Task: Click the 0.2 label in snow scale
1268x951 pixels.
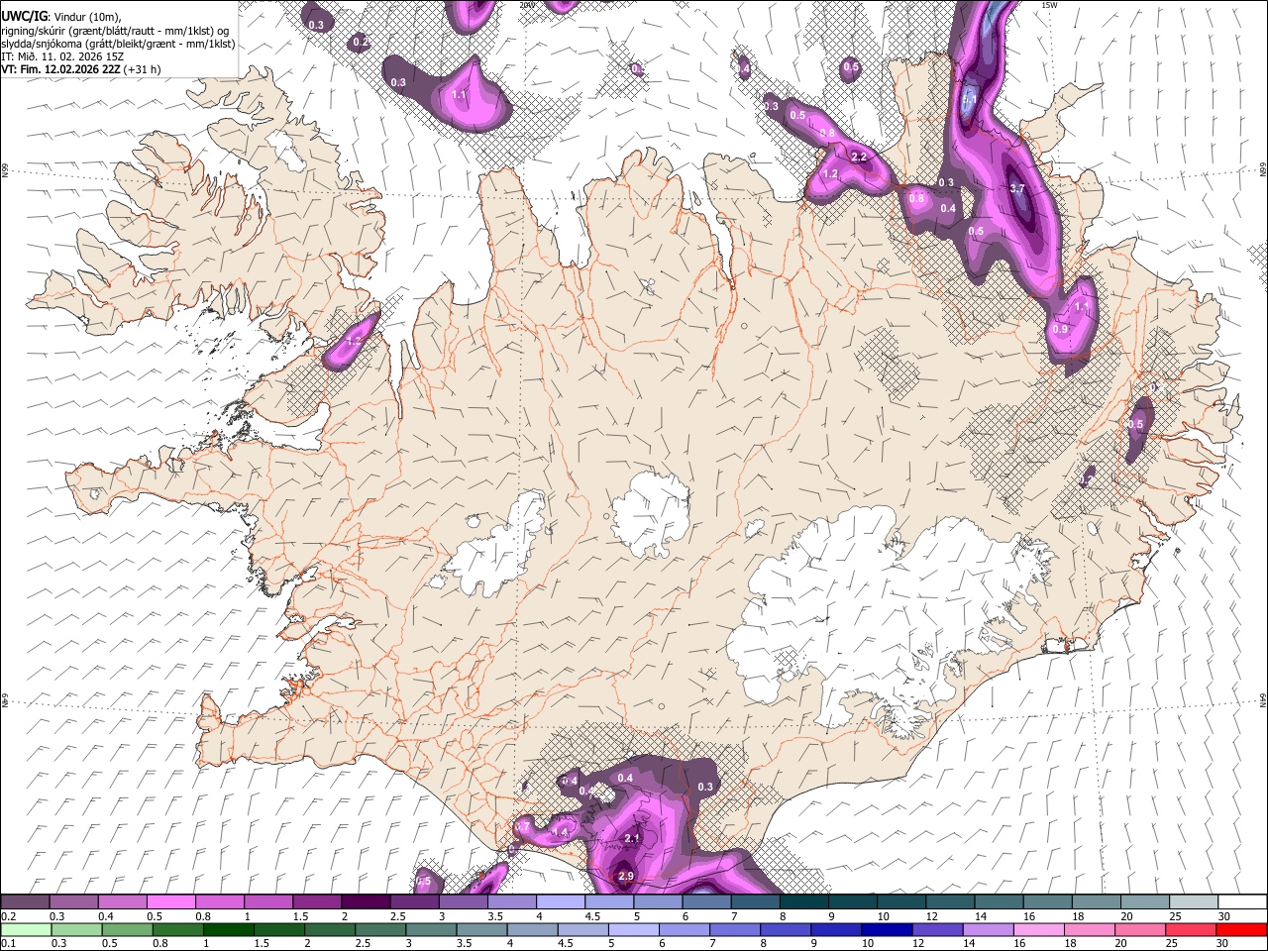Action: (8, 916)
